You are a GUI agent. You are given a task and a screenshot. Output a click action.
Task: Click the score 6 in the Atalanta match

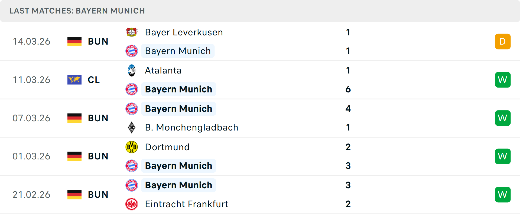(348, 89)
